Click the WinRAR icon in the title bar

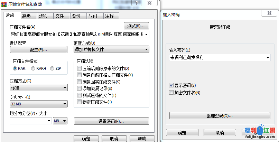(4, 4)
